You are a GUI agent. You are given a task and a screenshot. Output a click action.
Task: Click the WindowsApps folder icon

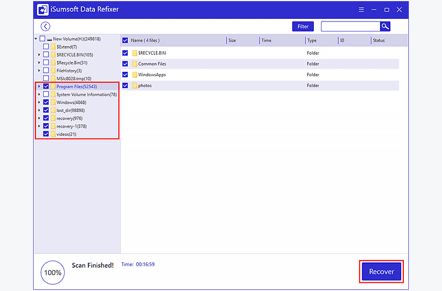pyautogui.click(x=134, y=75)
